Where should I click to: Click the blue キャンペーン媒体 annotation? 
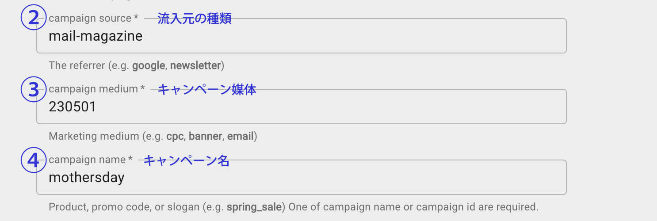click(x=207, y=89)
